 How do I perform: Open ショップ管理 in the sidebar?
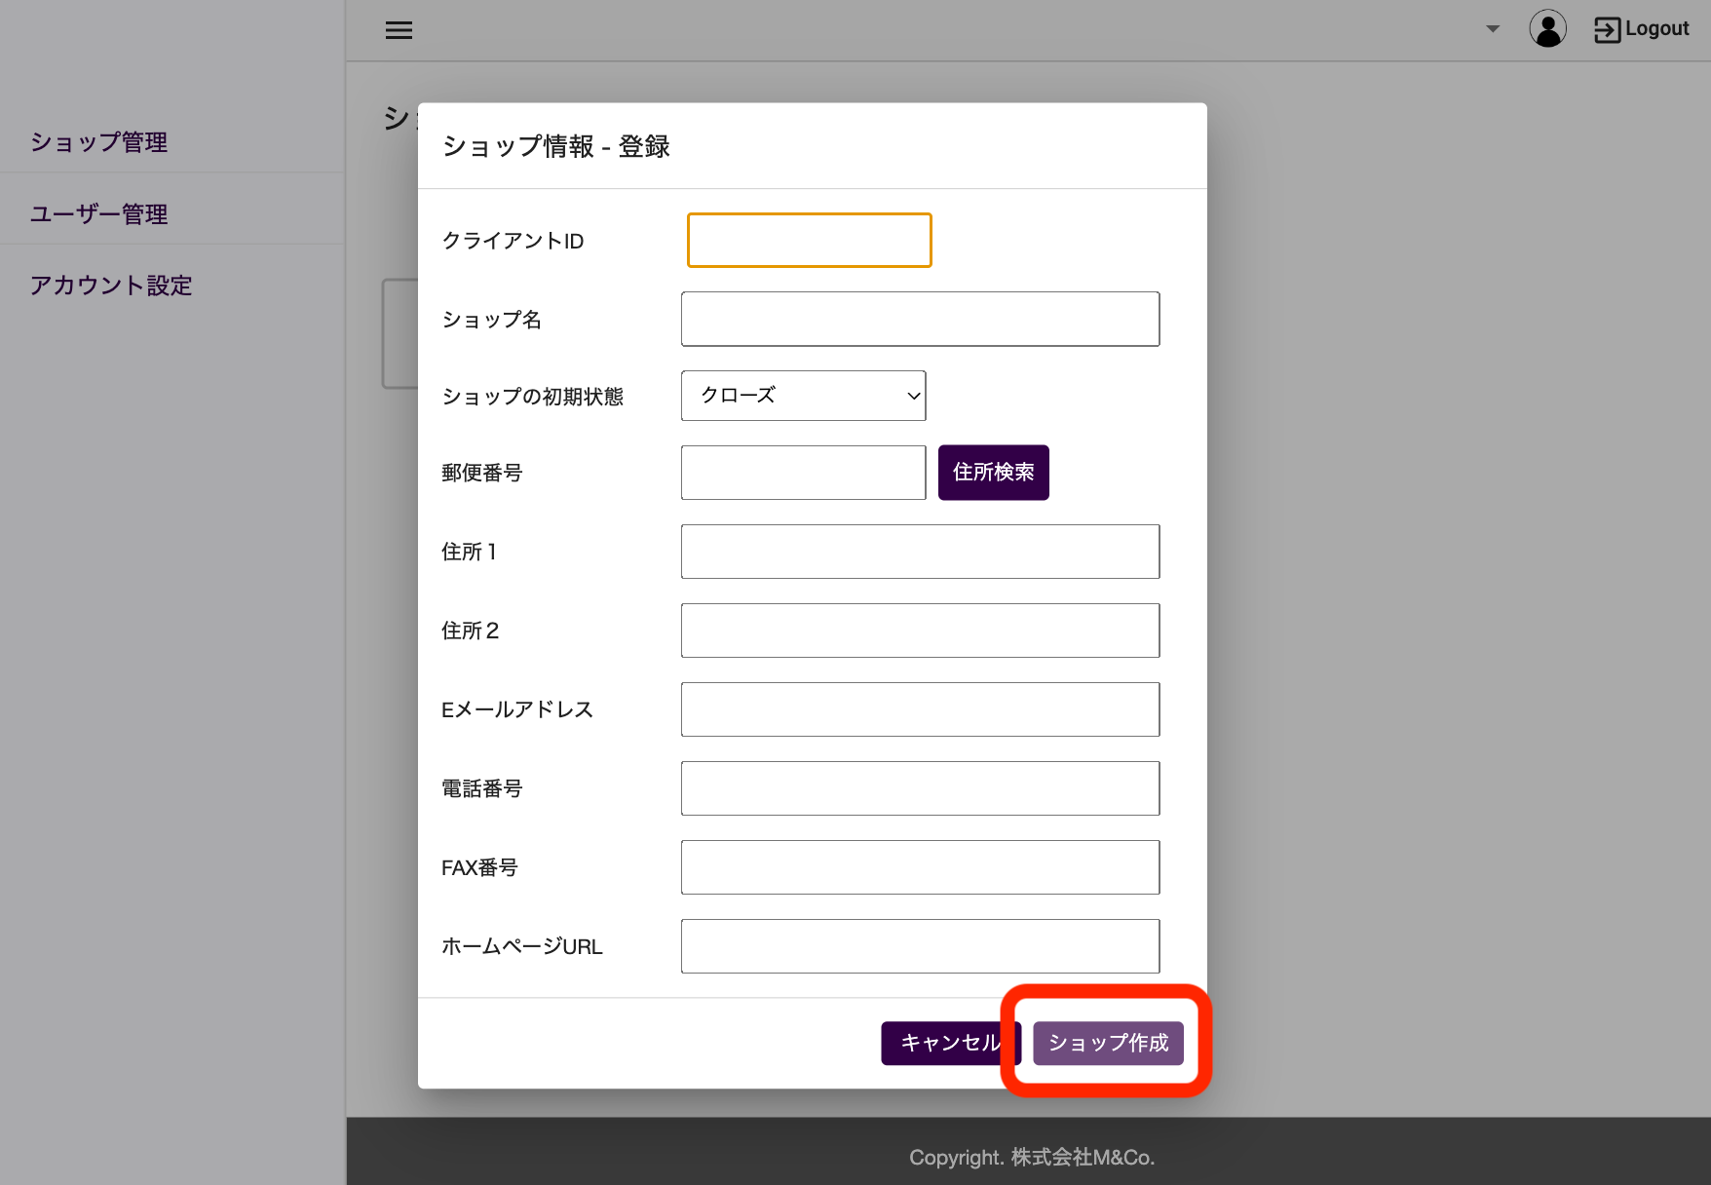(98, 142)
